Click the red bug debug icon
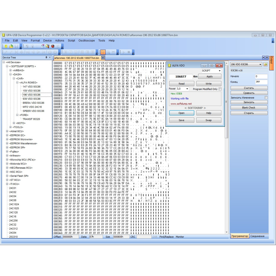The width and height of the screenshot is (276, 276). (x=53, y=46)
